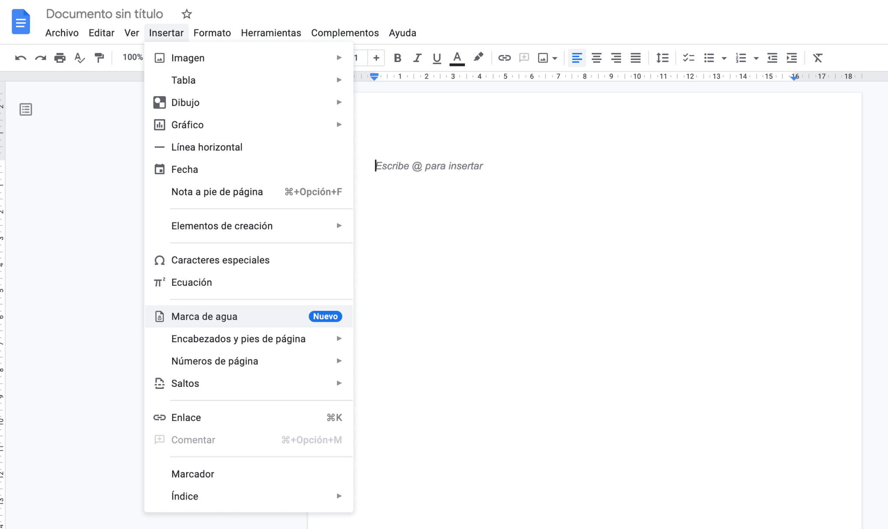Open the Herramientas menu
The width and height of the screenshot is (888, 529).
(271, 33)
